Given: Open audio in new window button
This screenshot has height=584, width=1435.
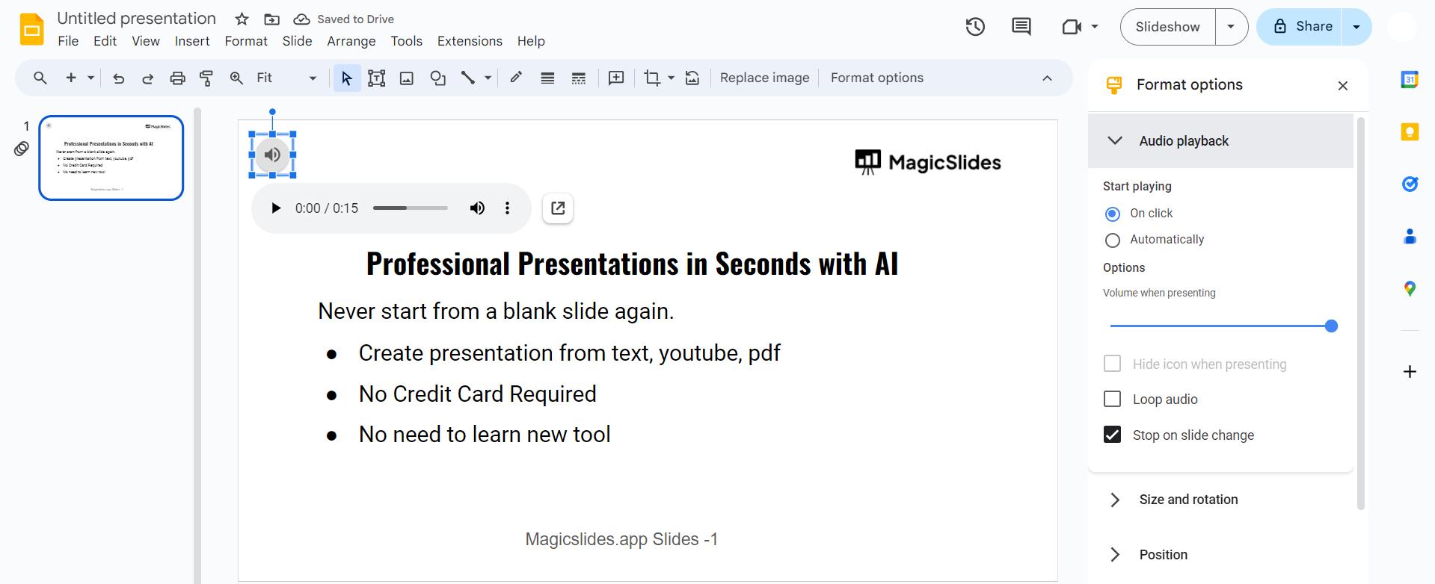Looking at the screenshot, I should click(x=558, y=208).
